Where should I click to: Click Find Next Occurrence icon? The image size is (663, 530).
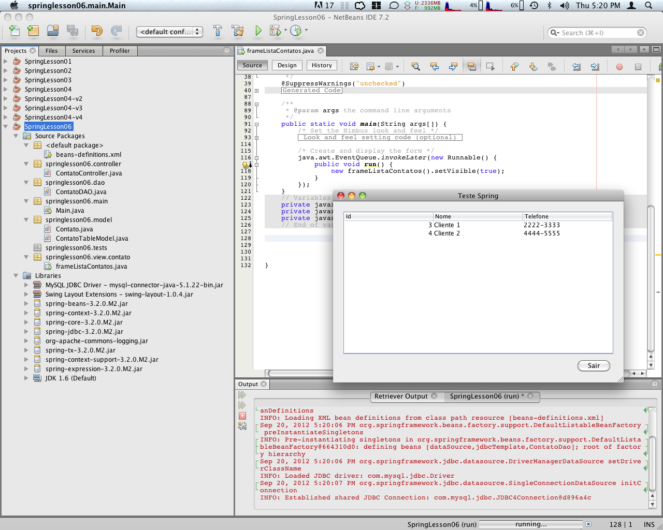click(x=453, y=66)
